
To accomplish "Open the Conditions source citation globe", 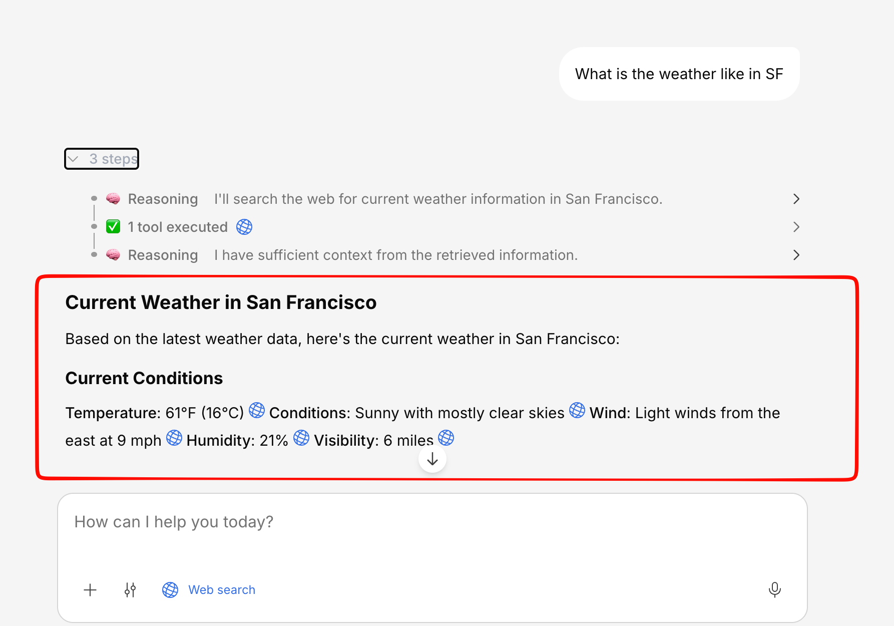I will [x=577, y=410].
